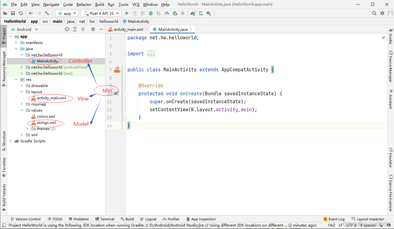The width and height of the screenshot is (394, 229).
Task: Click the Attach Debugger to process icon
Action: 175,13
